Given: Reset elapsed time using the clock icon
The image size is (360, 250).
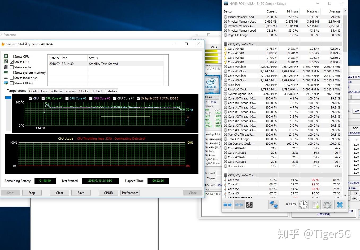Looking at the screenshot, I should (x=303, y=205).
